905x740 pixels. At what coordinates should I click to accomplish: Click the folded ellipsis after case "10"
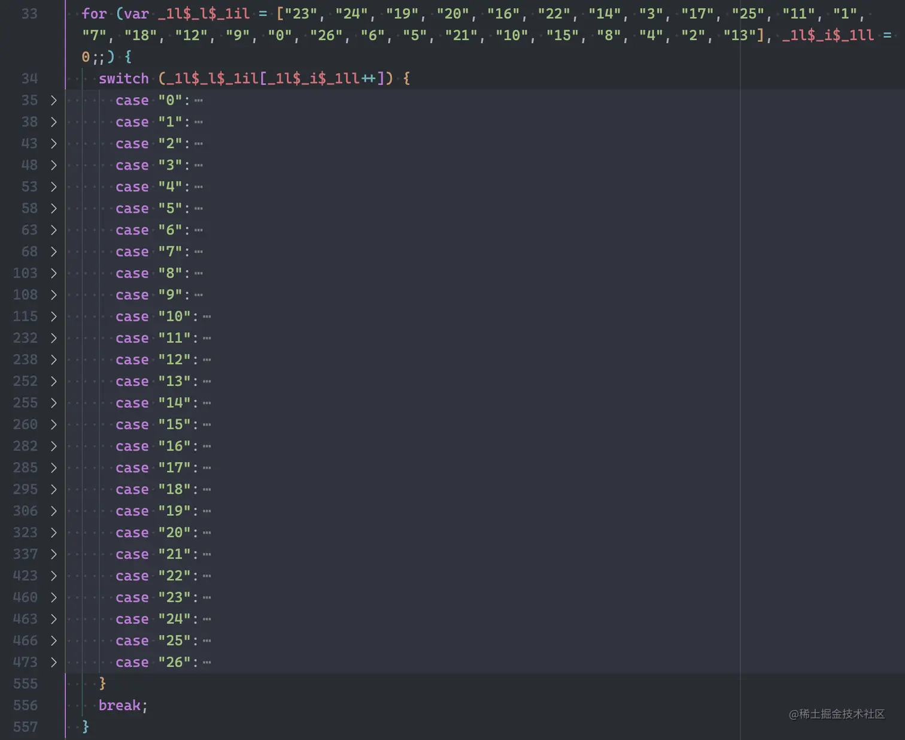207,316
